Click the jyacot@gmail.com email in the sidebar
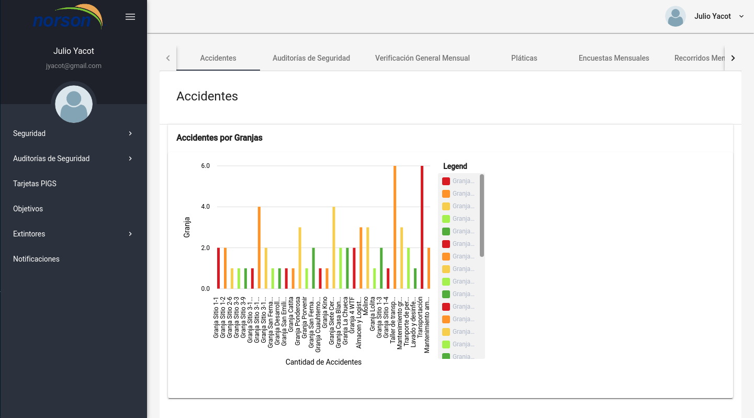This screenshot has height=418, width=754. 74,66
